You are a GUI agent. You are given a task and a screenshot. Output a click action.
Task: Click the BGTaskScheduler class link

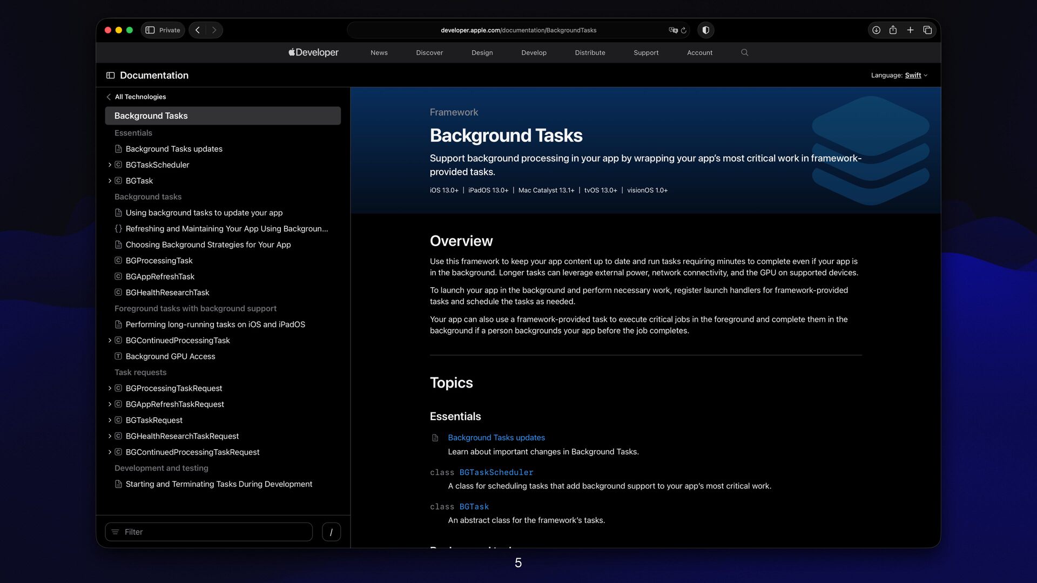tap(496, 472)
